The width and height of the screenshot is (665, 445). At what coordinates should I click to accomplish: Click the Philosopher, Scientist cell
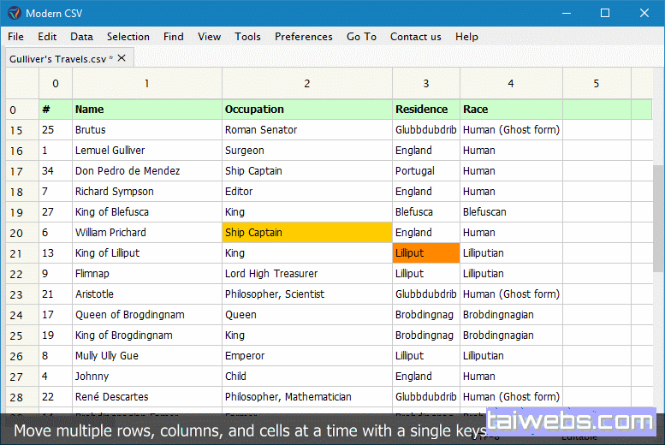(307, 294)
